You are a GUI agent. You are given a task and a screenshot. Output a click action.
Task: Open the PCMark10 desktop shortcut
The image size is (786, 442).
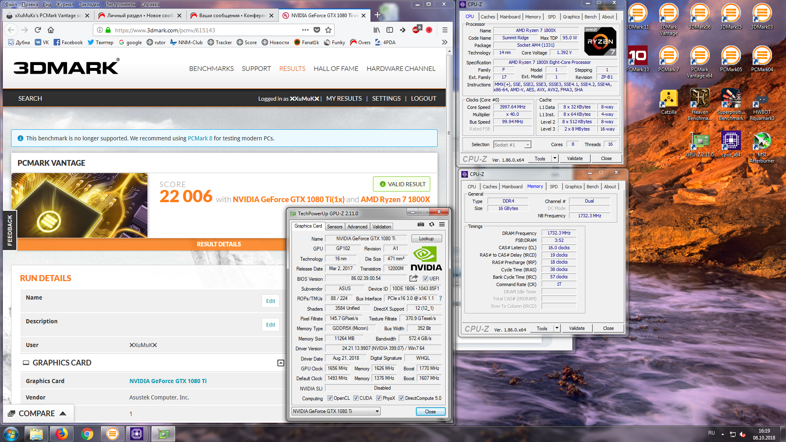[638, 59]
